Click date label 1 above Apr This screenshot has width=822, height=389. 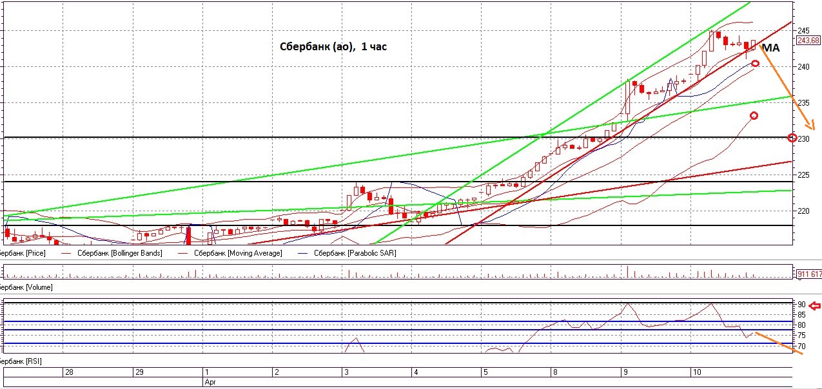point(206,372)
